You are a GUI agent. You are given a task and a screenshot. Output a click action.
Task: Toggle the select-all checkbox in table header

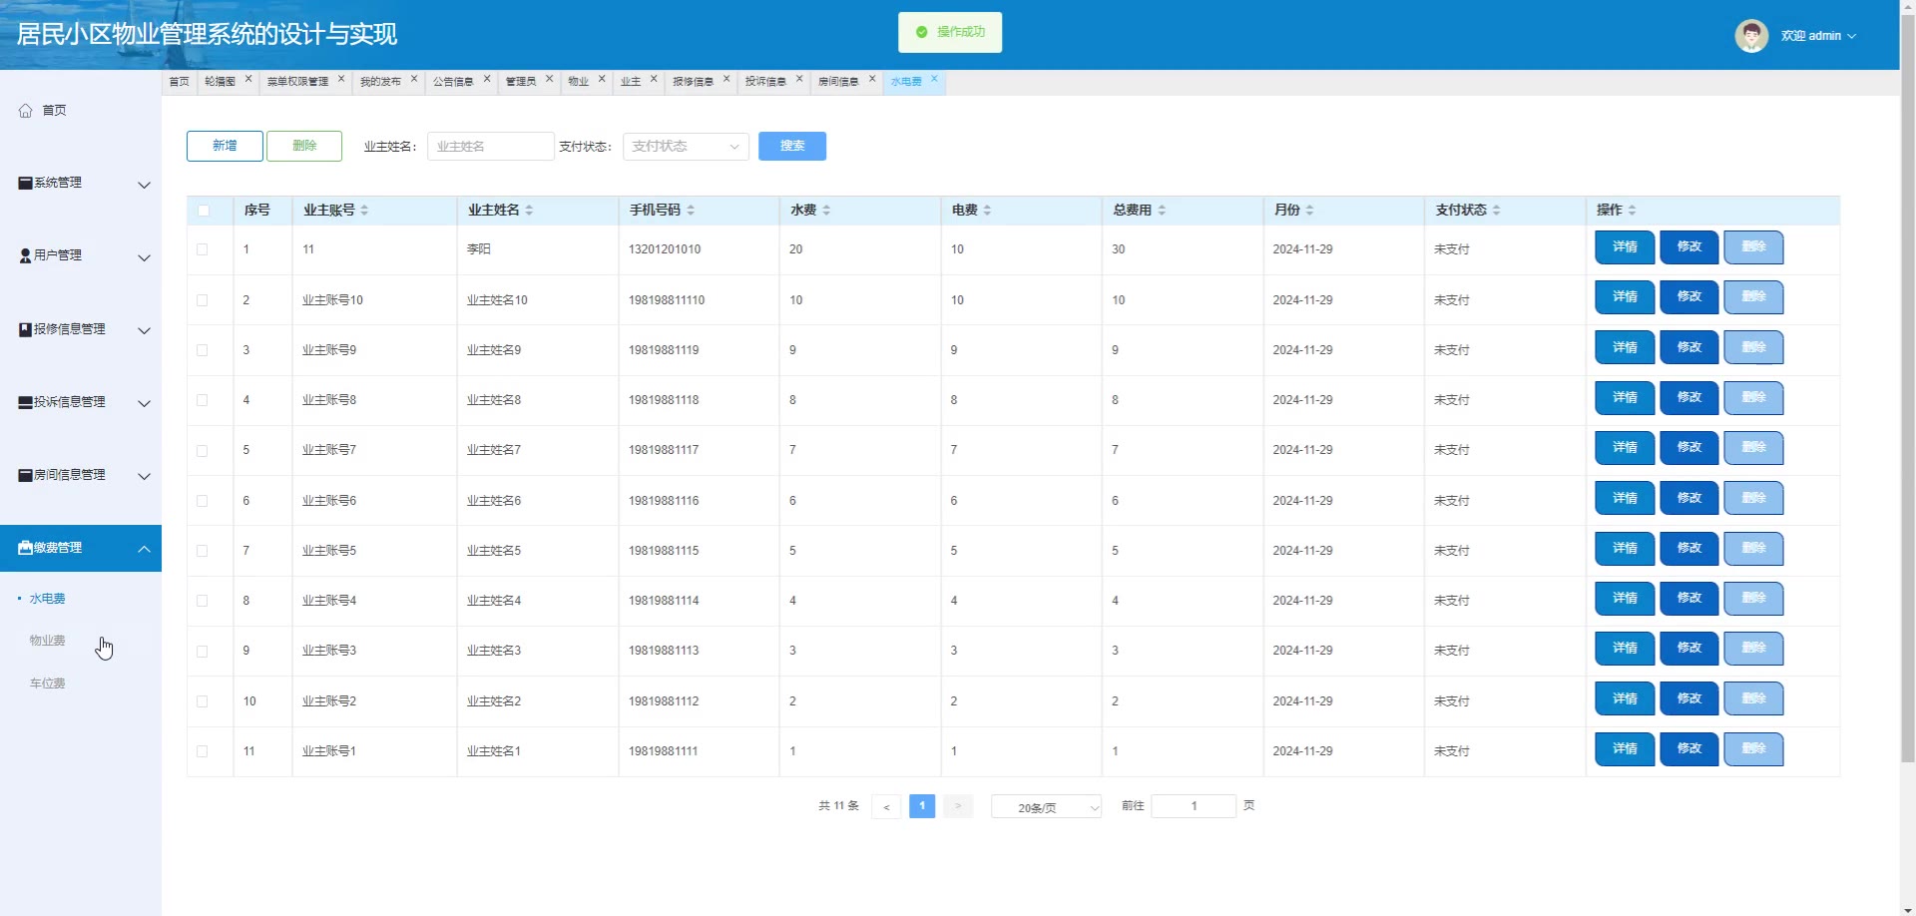(x=204, y=211)
